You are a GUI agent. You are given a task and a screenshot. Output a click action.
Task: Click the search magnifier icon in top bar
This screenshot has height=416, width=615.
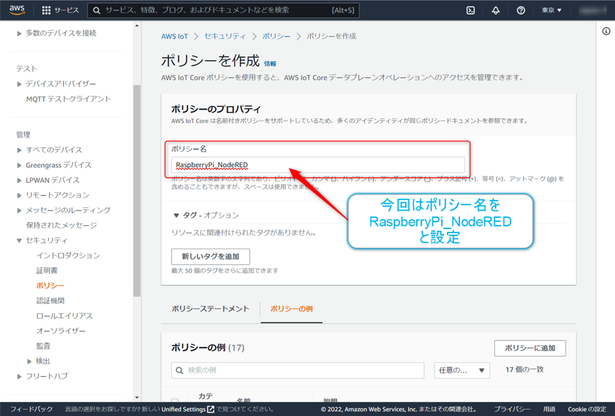(x=97, y=10)
